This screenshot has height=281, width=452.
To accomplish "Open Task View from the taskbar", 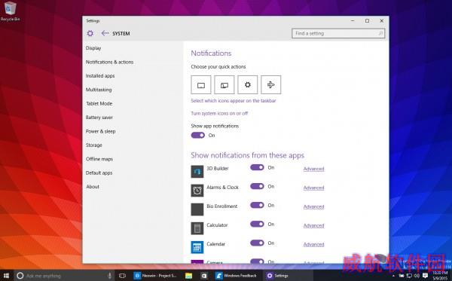I will tap(122, 276).
